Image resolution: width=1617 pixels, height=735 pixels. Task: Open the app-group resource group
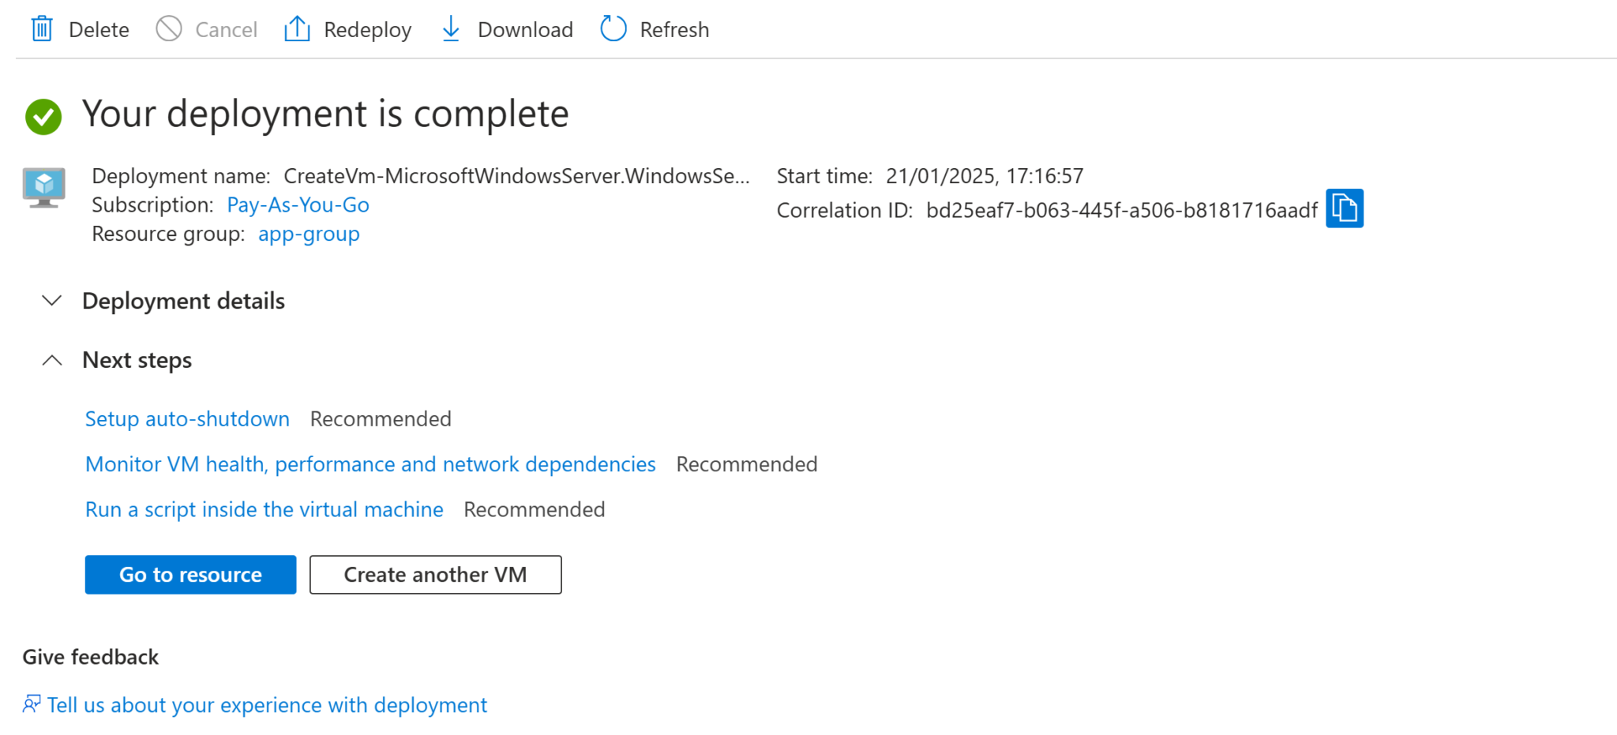click(x=309, y=234)
